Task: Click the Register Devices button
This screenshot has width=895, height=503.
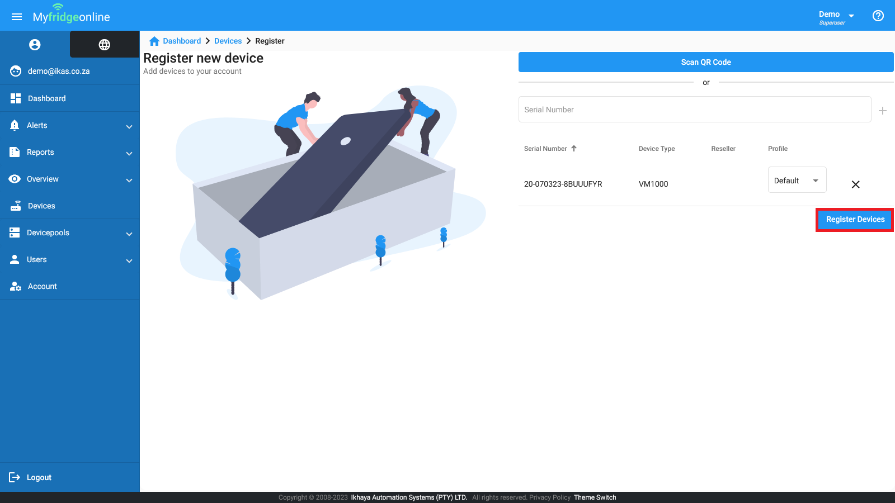Action: 854,219
